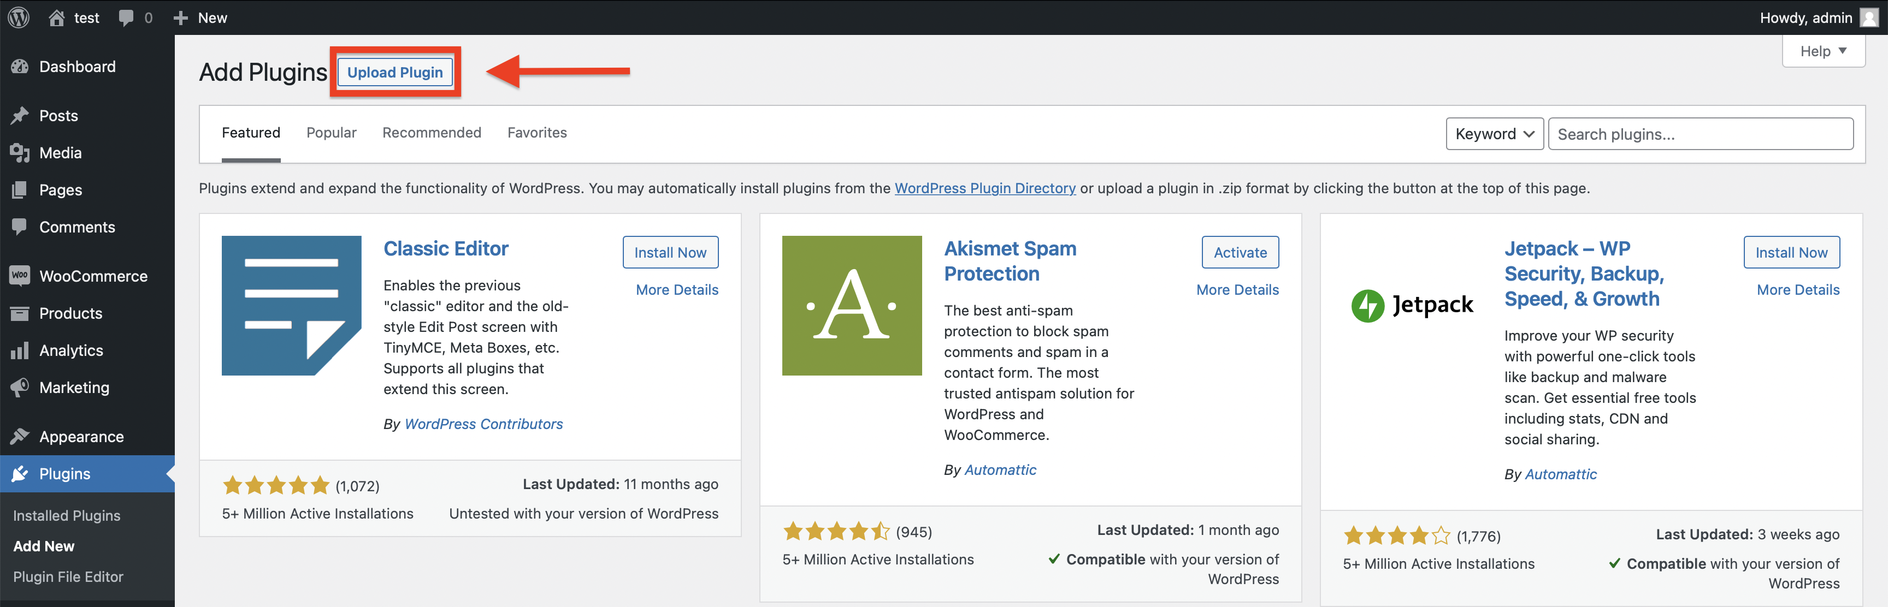Switch to the Favorites tab
The image size is (1888, 607).
537,133
